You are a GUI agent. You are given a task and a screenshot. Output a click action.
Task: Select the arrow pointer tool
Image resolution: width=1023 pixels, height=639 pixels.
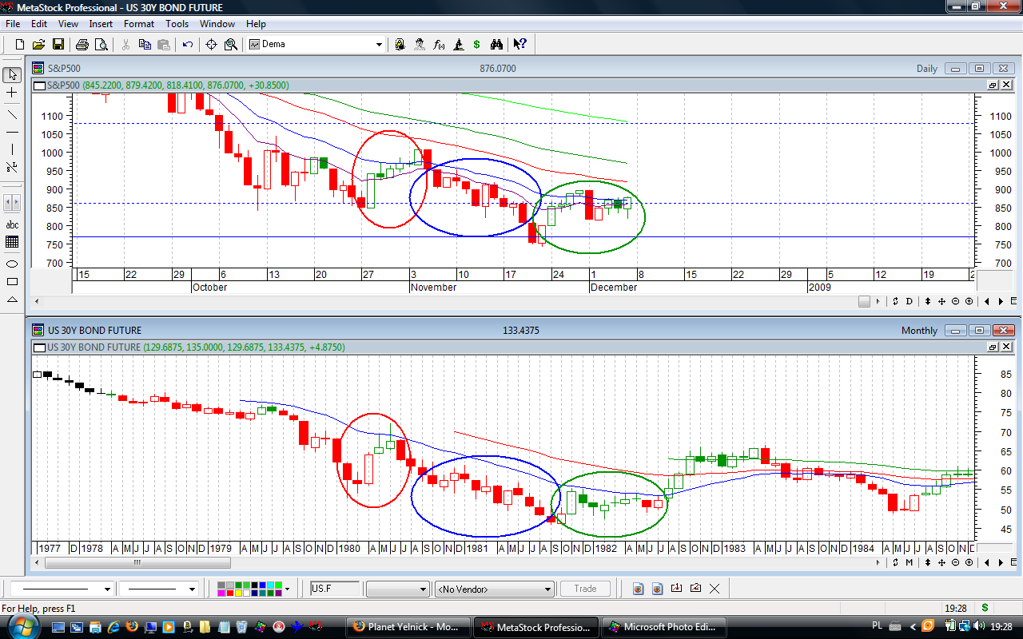click(x=12, y=75)
